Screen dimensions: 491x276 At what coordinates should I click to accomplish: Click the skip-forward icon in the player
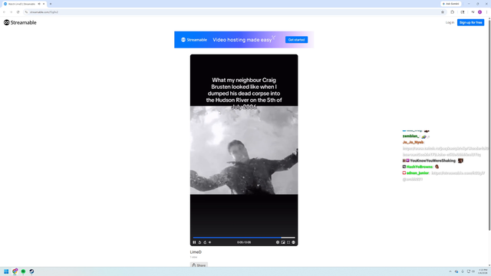click(x=205, y=242)
